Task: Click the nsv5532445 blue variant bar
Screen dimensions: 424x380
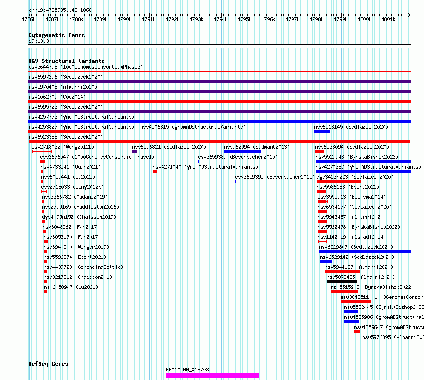Action: [x=351, y=312]
